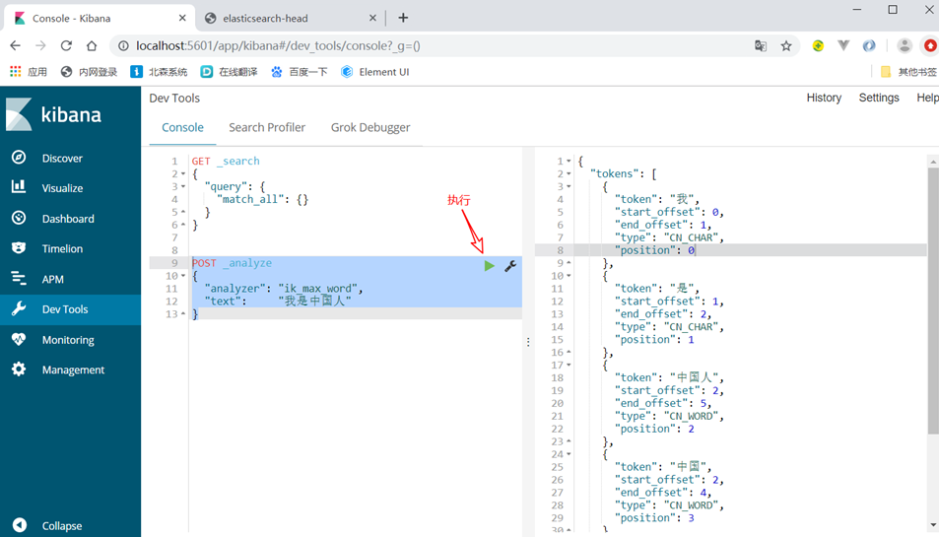The image size is (939, 537).
Task: Collapse token object at response line 17
Action: coord(569,366)
